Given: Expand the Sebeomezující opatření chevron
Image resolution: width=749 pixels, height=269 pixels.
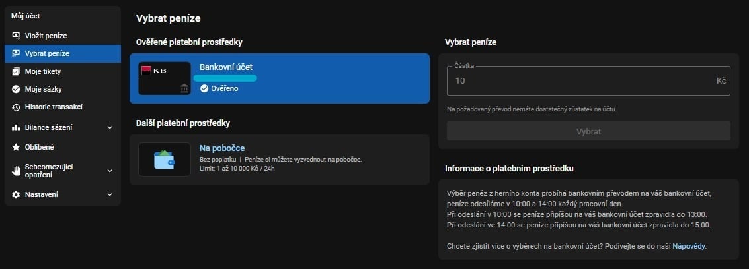Looking at the screenshot, I should click(110, 171).
